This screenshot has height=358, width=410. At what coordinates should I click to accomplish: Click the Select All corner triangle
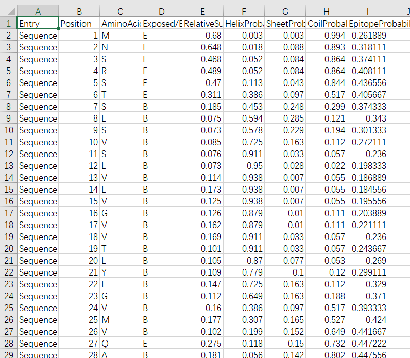pos(11,11)
